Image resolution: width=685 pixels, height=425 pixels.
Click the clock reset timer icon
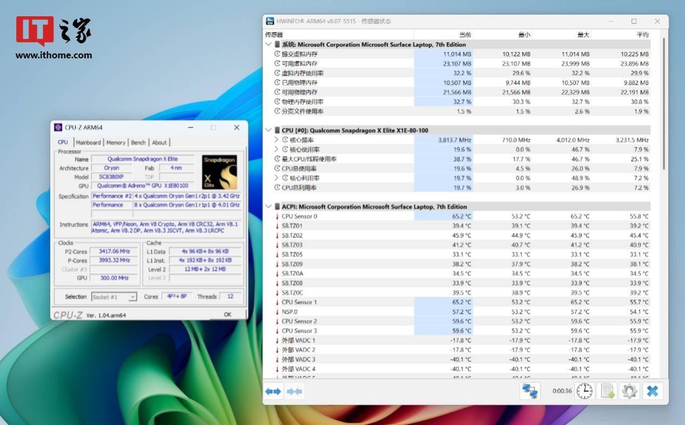[585, 391]
